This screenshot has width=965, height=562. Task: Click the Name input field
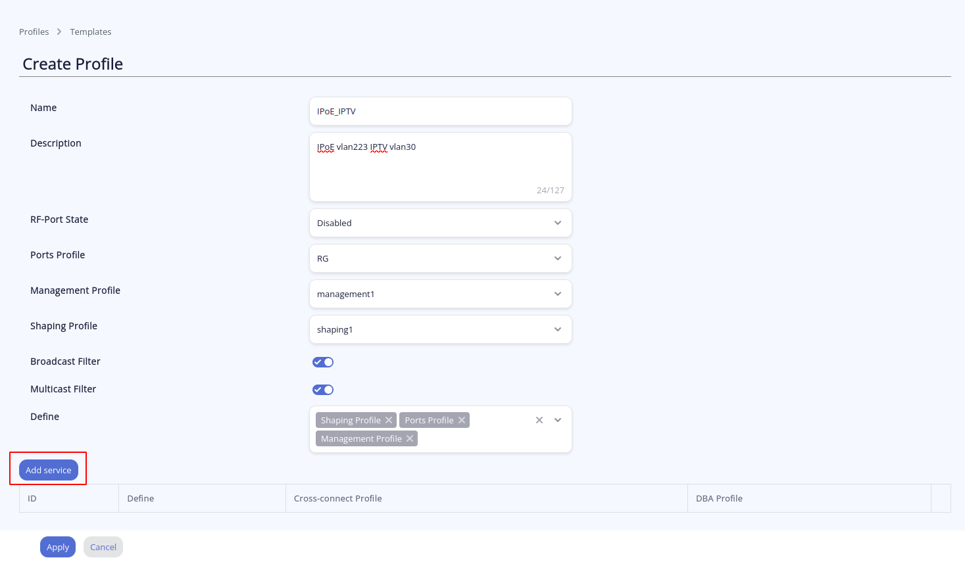(x=440, y=111)
